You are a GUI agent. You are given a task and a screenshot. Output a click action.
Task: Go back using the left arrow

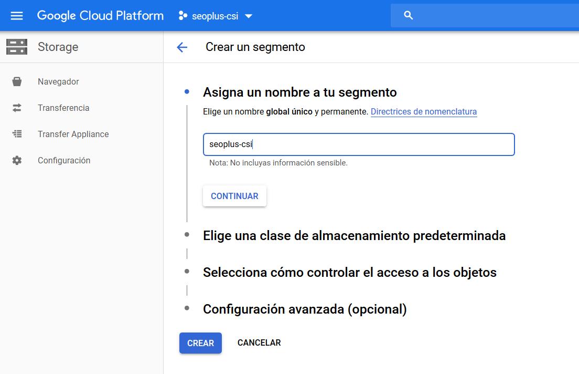(182, 47)
